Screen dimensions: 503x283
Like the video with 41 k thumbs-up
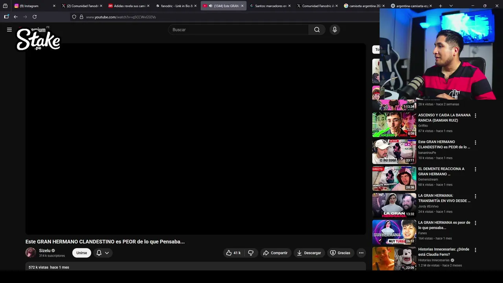233,253
